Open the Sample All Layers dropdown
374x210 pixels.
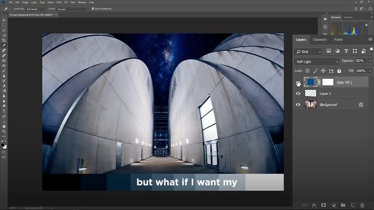(x=72, y=9)
